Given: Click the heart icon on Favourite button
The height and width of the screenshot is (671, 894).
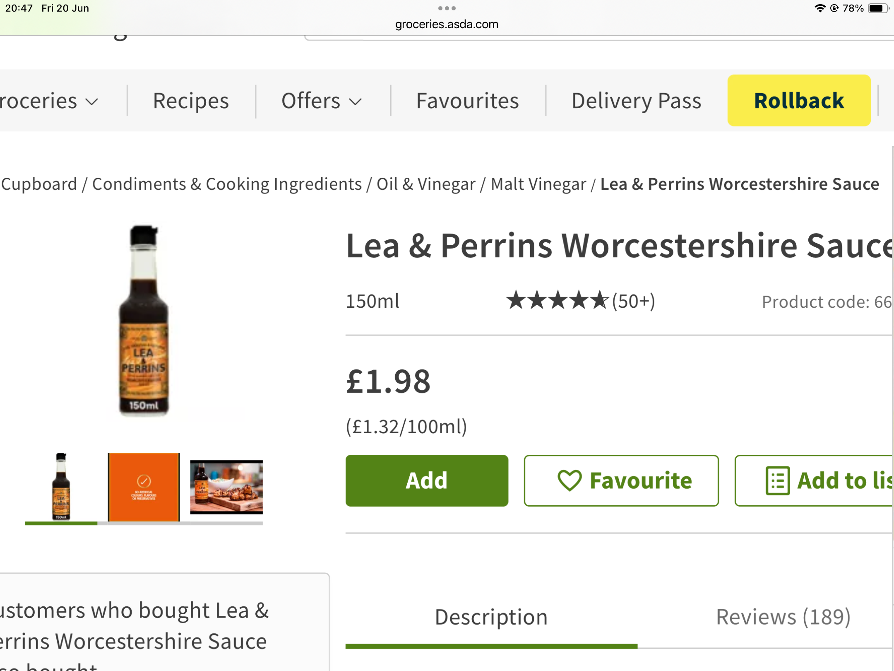Looking at the screenshot, I should (x=570, y=480).
